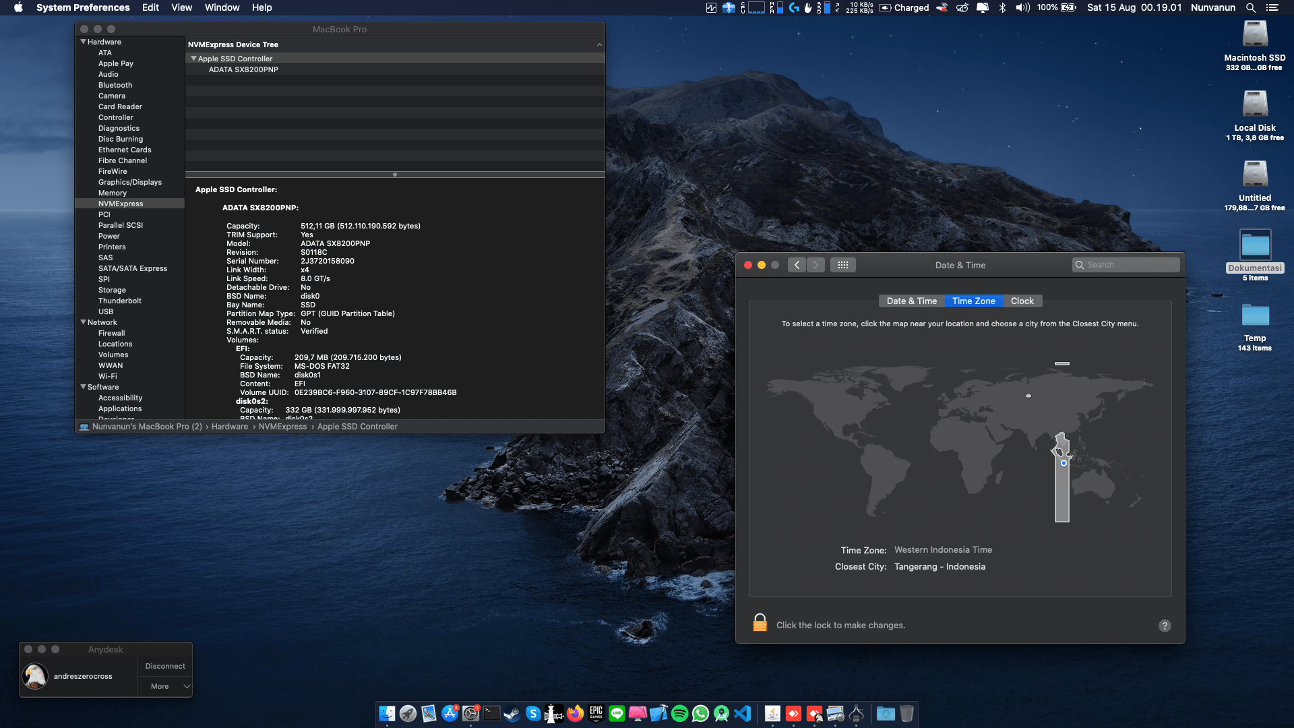
Task: Collapse the Hardware sidebar section
Action: point(83,42)
